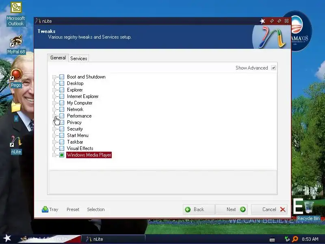Check the Boot and Shutdown checkbox
Image resolution: width=325 pixels, height=244 pixels.
tap(62, 77)
